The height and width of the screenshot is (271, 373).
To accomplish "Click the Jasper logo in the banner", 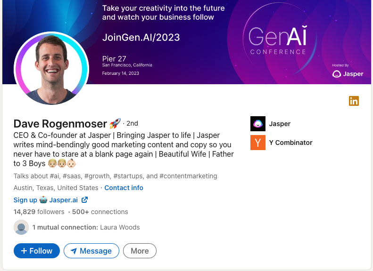I will (x=348, y=74).
